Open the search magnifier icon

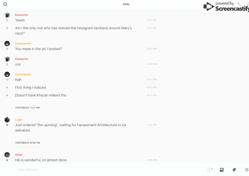(5, 4)
